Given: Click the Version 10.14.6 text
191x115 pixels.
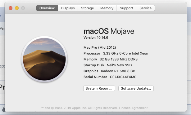Looking at the screenshot, I should 96,38.
